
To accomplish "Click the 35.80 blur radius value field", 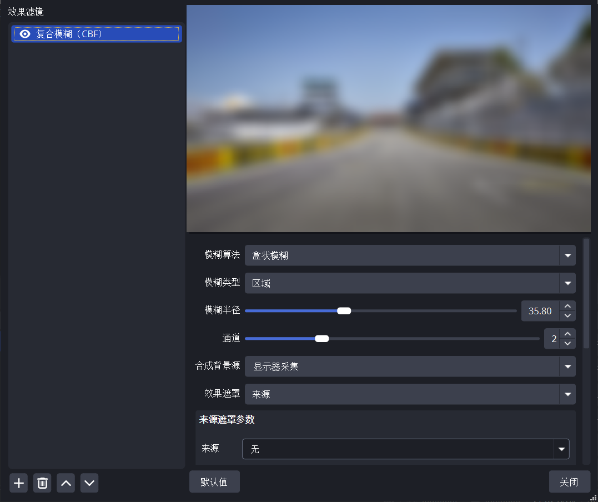I will (539, 310).
